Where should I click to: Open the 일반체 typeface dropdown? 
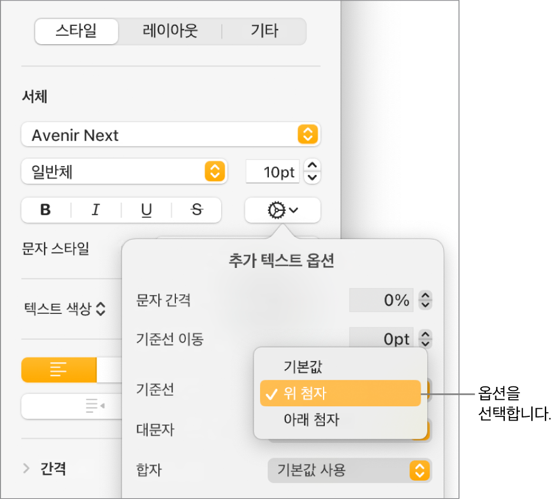click(124, 172)
